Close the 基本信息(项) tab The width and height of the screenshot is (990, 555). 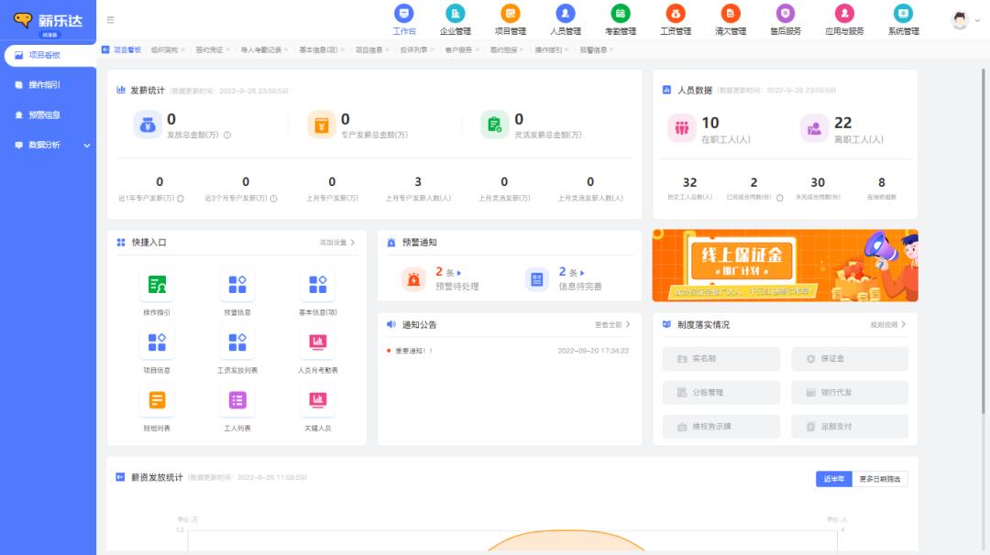point(342,49)
